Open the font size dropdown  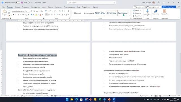coord(29,11)
